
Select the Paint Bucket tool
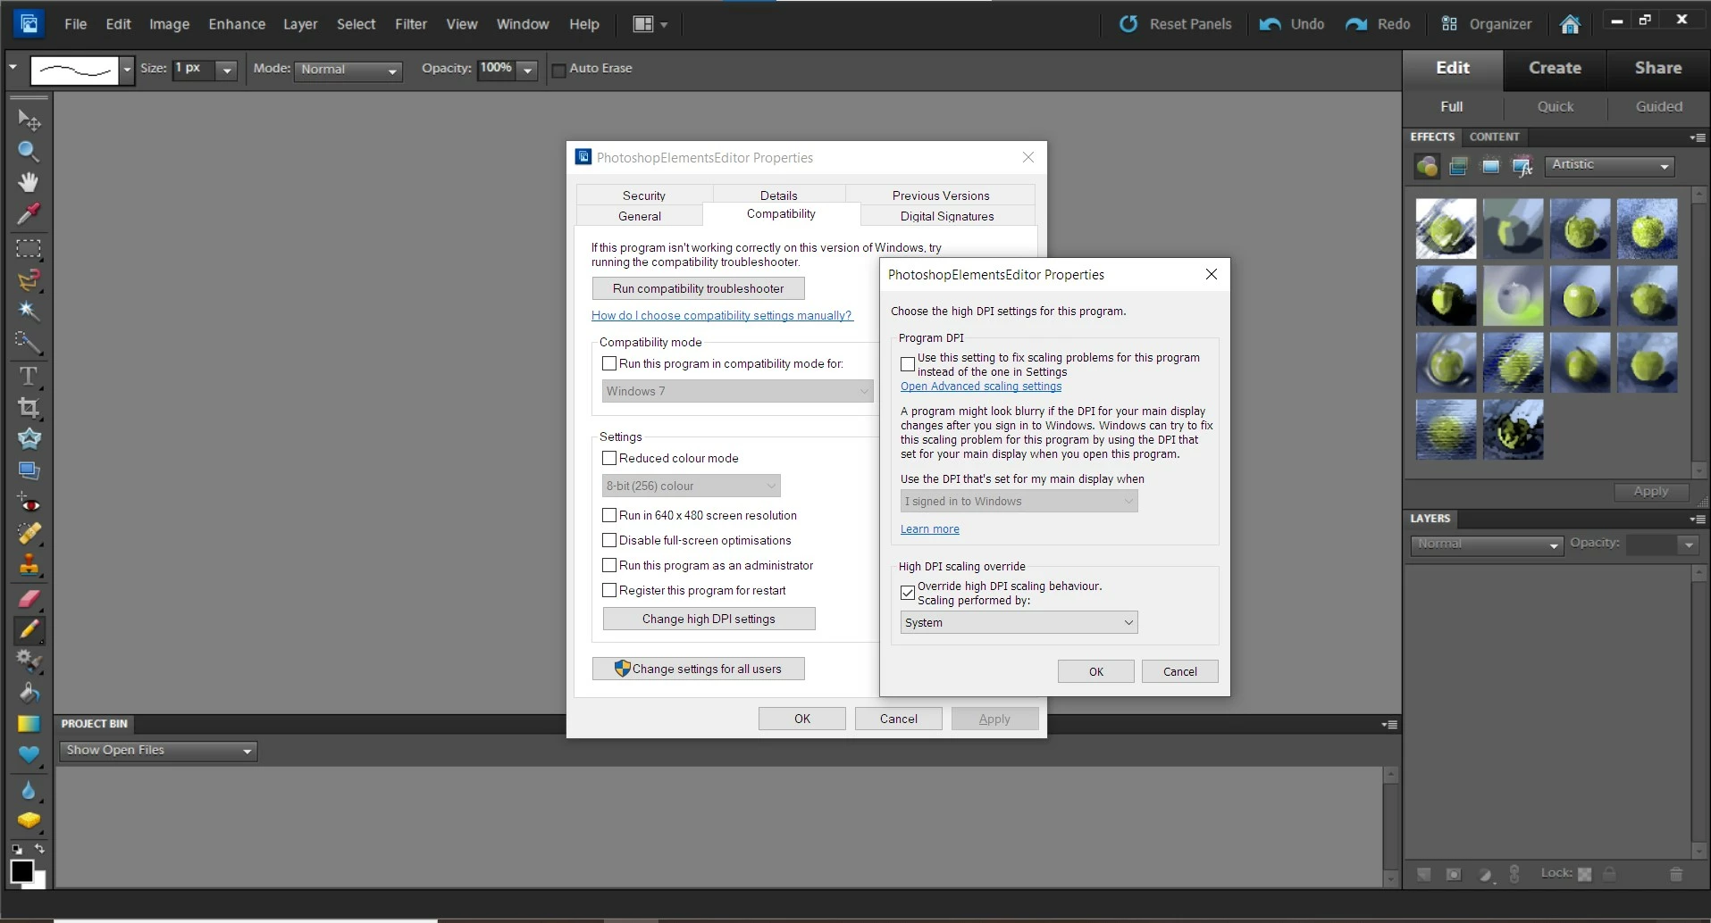29,693
